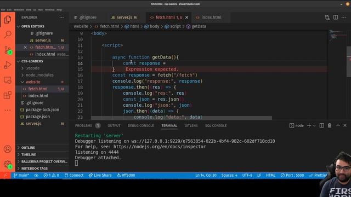Open errors and warnings status indicator
Image resolution: width=351 pixels, height=197 pixels.
[x=51, y=175]
